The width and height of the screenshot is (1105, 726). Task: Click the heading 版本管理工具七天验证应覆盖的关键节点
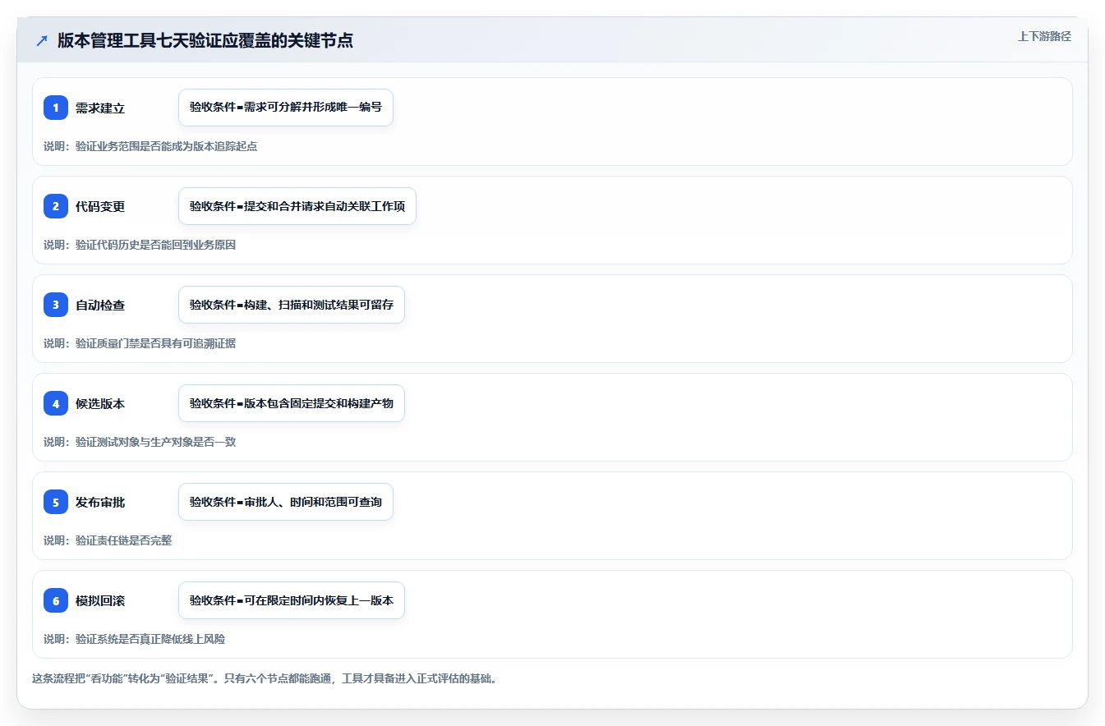point(205,40)
